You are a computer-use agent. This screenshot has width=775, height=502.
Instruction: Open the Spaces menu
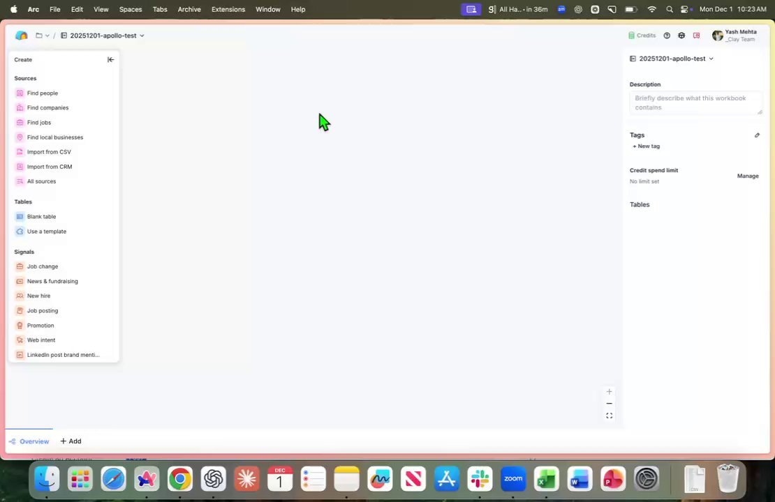pos(131,9)
